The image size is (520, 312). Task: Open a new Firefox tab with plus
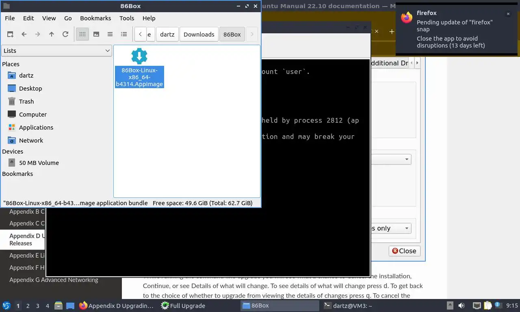click(x=392, y=31)
